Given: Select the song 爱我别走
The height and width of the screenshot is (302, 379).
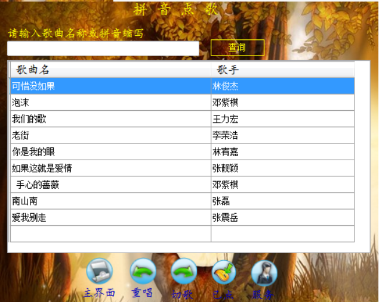Looking at the screenshot, I should tap(110, 217).
